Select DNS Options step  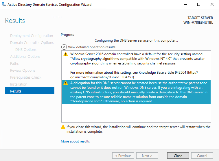tap(26, 49)
